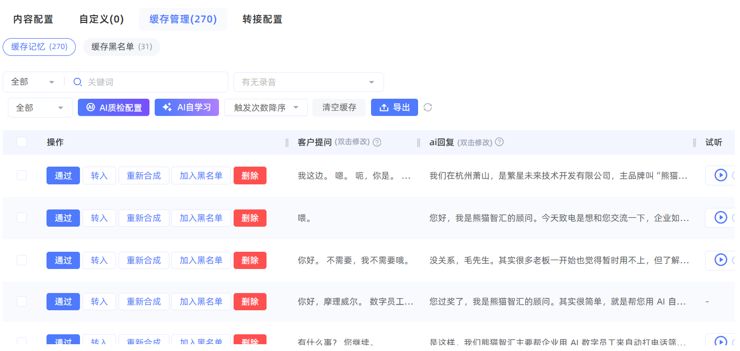740x351 pixels.
Task: Click 转入 in the 喂。 row
Action: [x=99, y=218]
